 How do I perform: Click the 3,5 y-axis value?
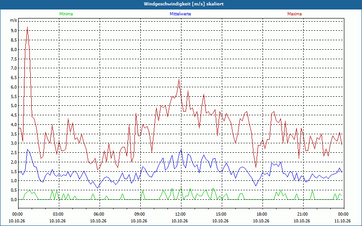pyautogui.click(x=14, y=134)
